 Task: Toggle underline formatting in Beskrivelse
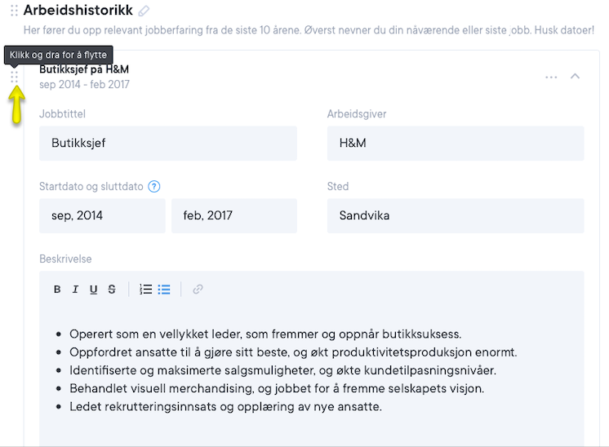pyautogui.click(x=94, y=290)
